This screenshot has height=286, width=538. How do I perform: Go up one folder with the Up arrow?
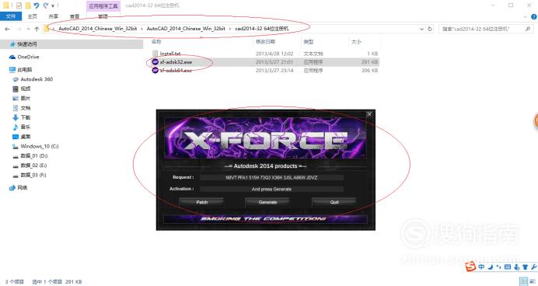pos(37,30)
